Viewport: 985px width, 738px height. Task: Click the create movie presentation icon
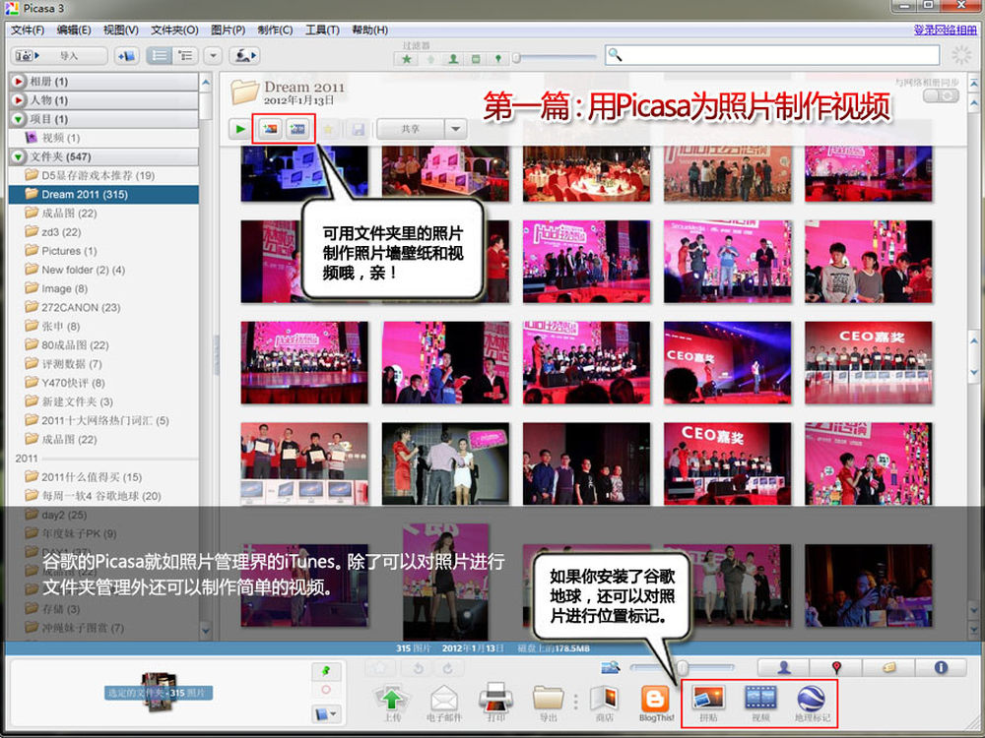[297, 129]
